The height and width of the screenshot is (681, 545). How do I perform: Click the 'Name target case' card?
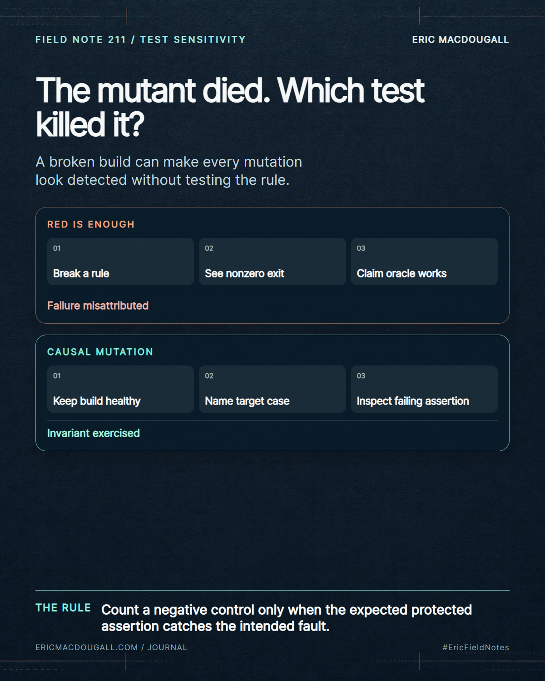pyautogui.click(x=272, y=389)
